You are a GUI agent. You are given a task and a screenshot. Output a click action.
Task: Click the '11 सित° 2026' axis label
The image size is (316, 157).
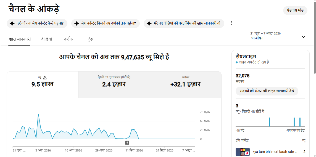(134, 150)
